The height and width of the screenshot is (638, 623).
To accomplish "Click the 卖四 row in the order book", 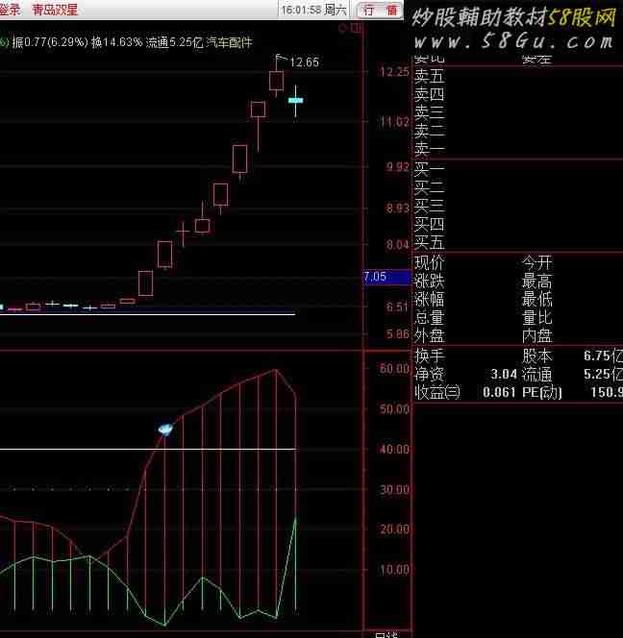I will pos(429,94).
